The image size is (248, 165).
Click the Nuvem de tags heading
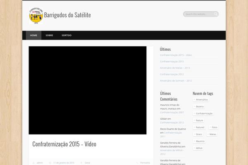point(203,94)
